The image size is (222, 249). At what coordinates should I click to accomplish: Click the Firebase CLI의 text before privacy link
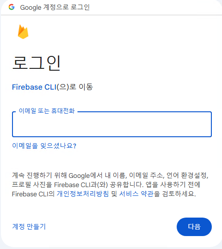(33, 194)
